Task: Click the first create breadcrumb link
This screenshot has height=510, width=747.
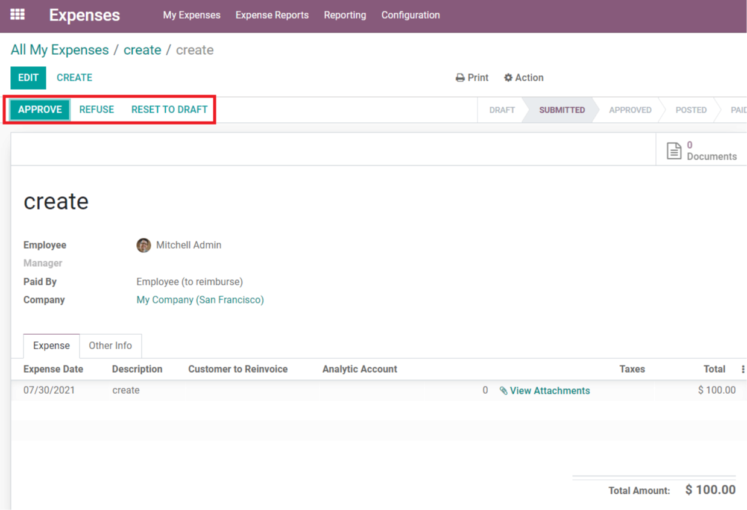Action: tap(142, 50)
